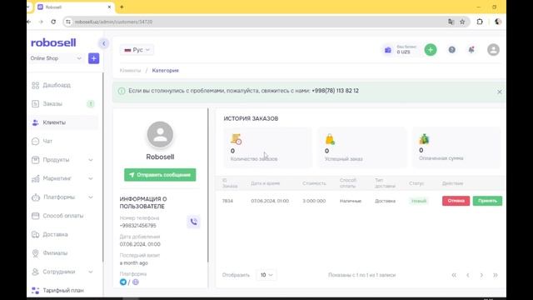
Task: Navigate back with the browser back arrow
Action: pos(29,22)
